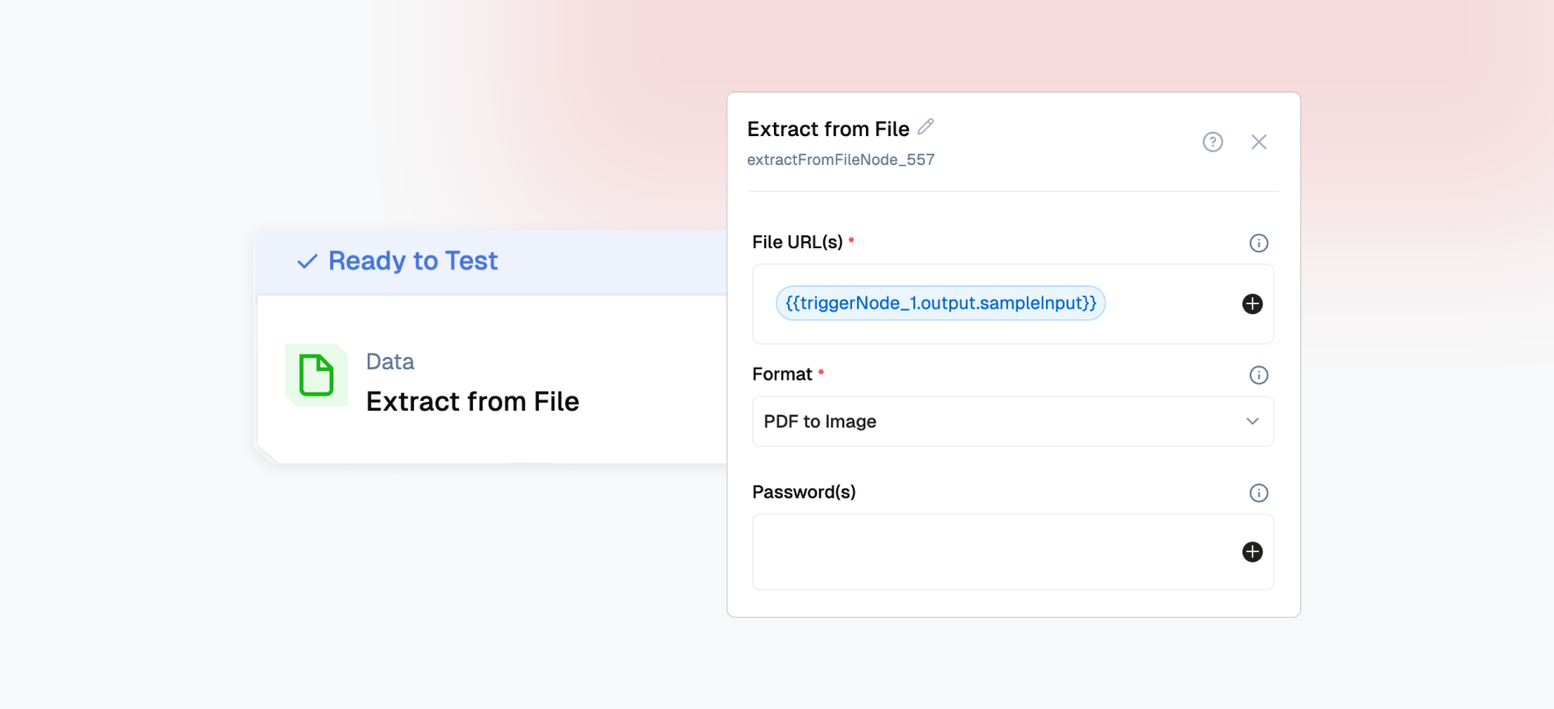Click the plus icon in Password(s) field
The width and height of the screenshot is (1554, 709).
(1252, 552)
